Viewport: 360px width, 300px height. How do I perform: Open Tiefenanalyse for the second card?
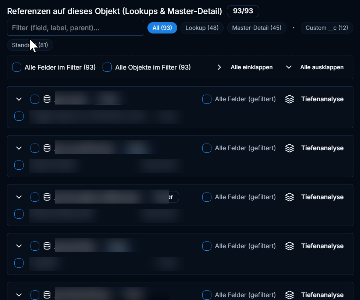pos(322,148)
